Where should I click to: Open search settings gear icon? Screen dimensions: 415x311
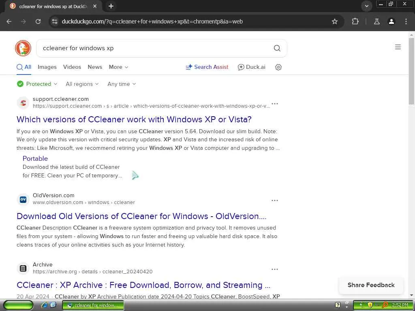[x=278, y=67]
